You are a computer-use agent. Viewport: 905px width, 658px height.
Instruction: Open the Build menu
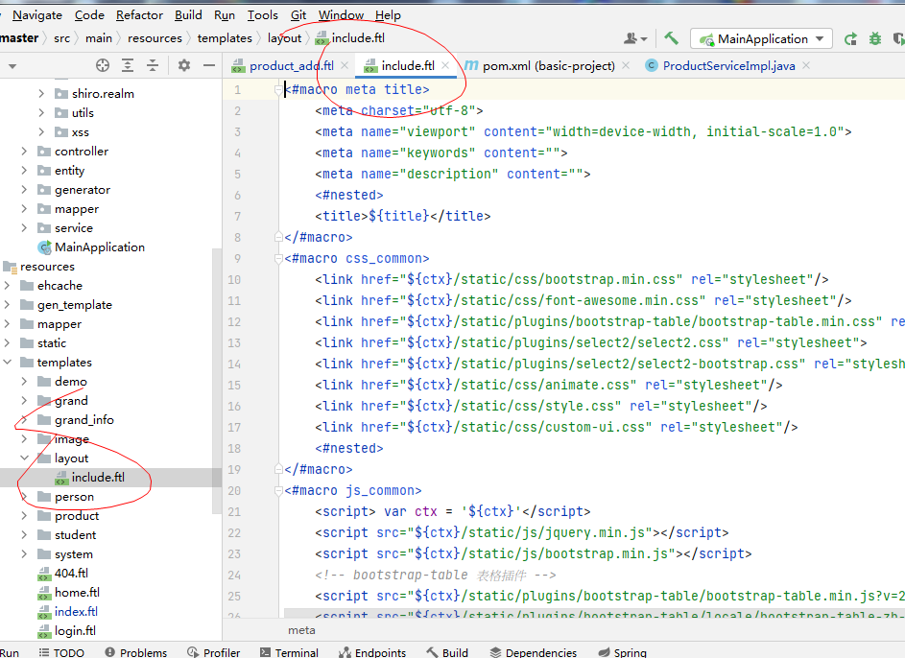pos(188,15)
